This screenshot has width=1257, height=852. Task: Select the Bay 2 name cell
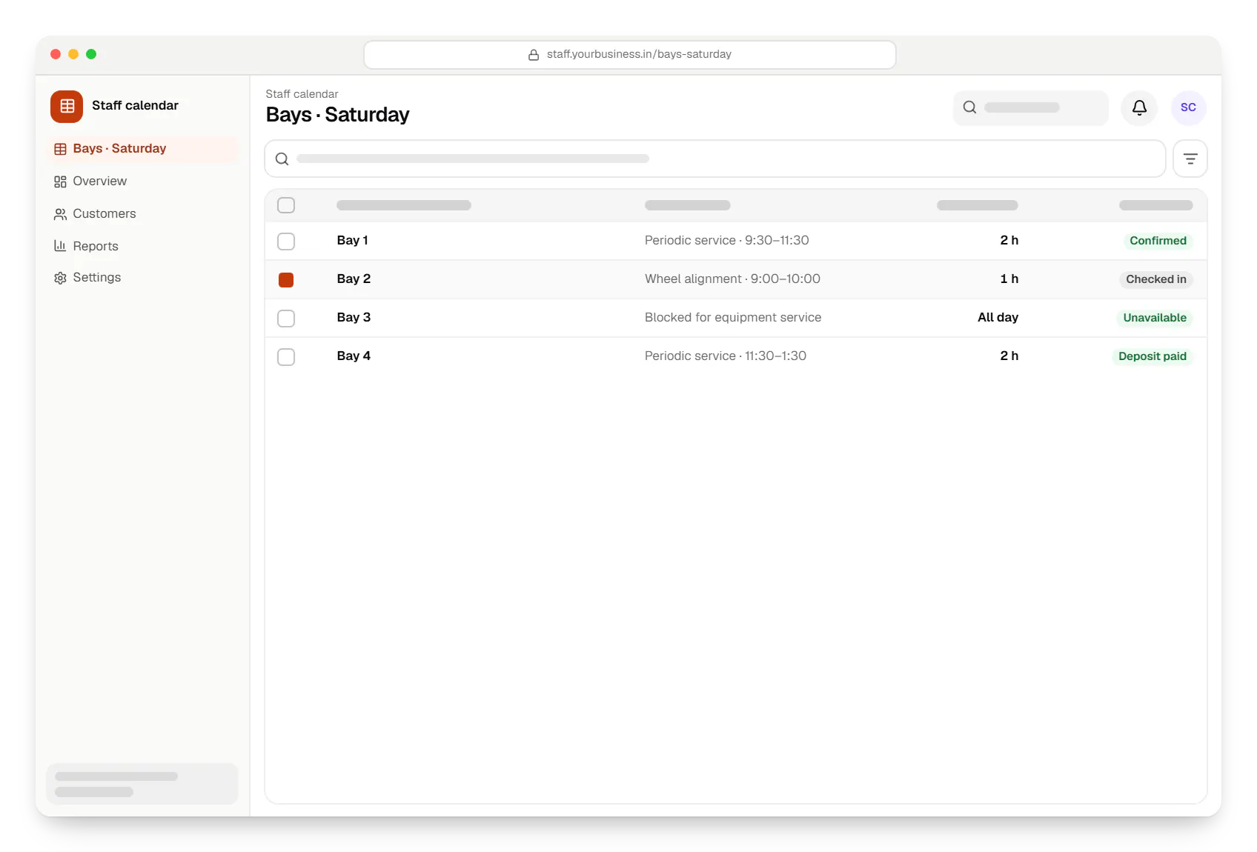(x=354, y=279)
